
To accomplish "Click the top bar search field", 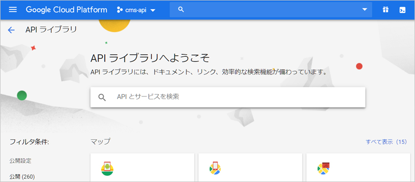I will pos(271,9).
